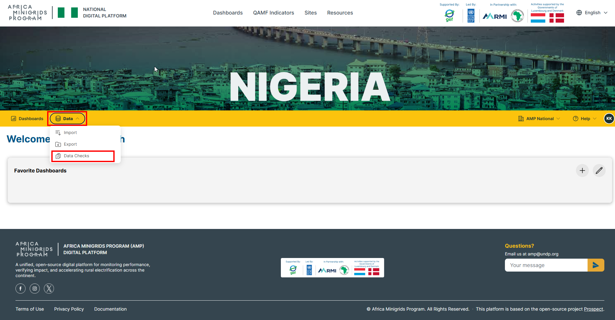
Task: Expand the Help dropdown
Action: pos(585,119)
